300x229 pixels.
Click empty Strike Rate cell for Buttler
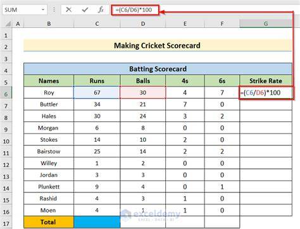click(x=266, y=104)
